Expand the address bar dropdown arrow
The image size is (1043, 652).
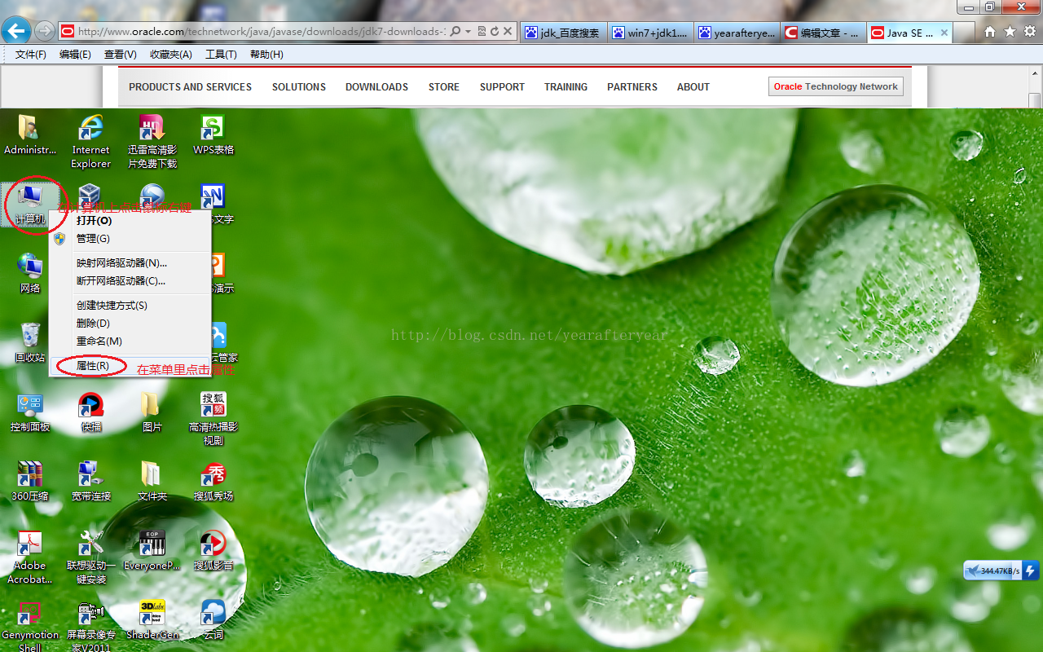[x=469, y=31]
